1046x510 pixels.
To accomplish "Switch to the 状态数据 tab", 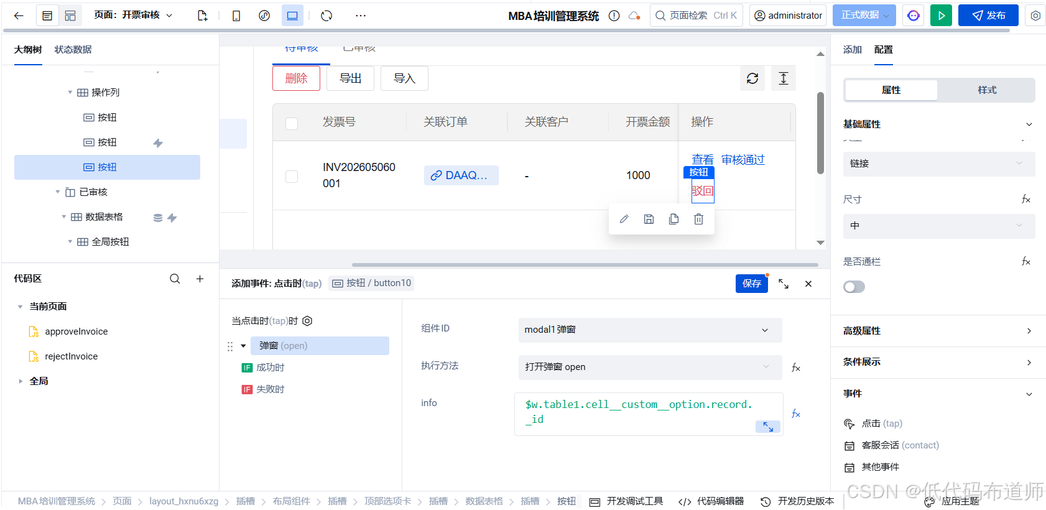I will tap(73, 50).
